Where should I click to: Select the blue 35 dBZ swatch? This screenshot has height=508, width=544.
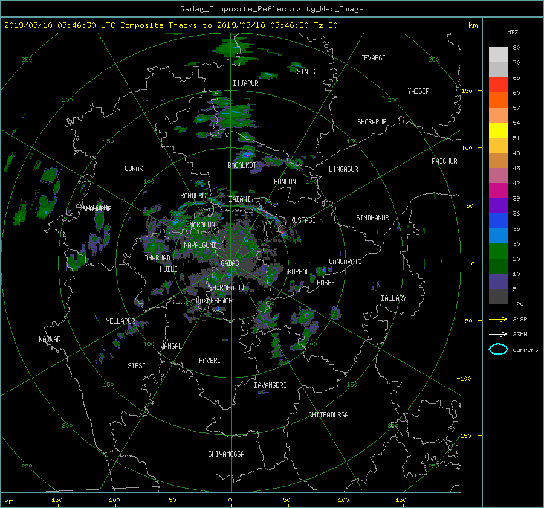pos(498,221)
